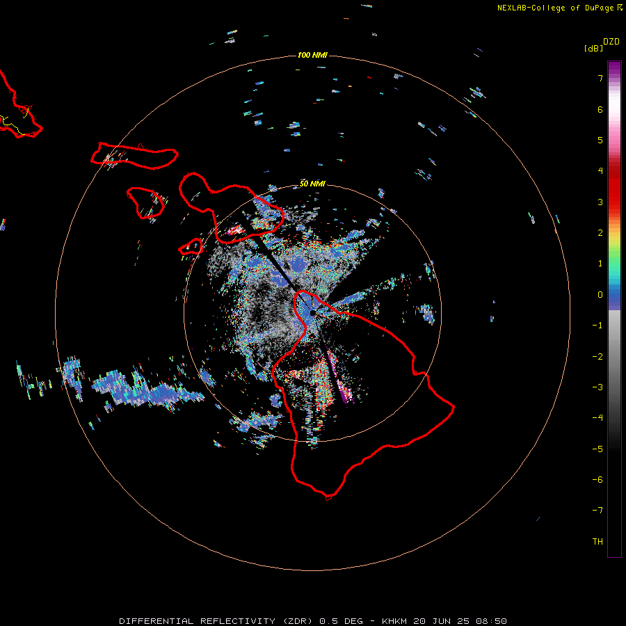Click the -4 dB value on legend
This screenshot has height=626, width=626.
click(x=597, y=417)
